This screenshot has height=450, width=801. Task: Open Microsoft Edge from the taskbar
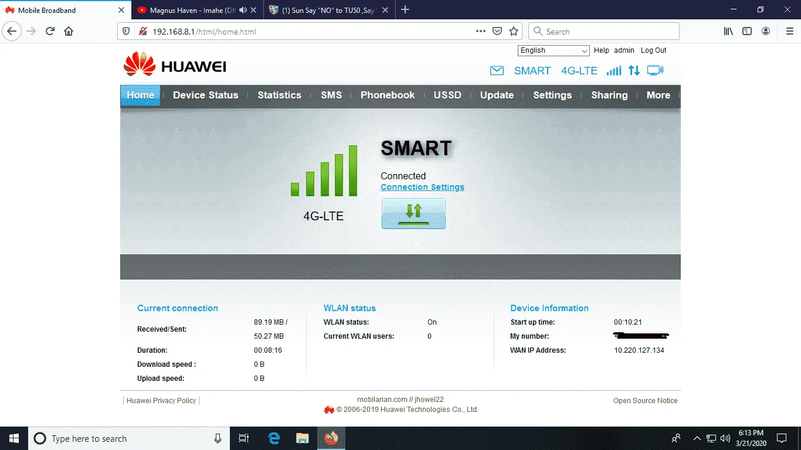point(274,438)
